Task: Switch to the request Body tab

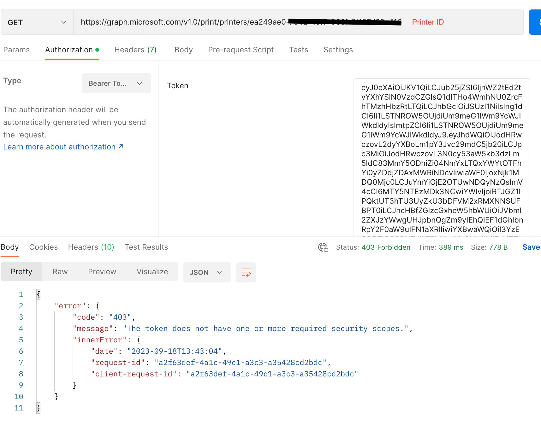Action: click(x=183, y=49)
